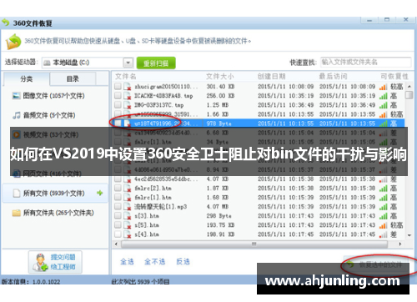Viewport: 417px width, 302px height.
Task: Click recoverability bars icon for s[5].htm row
Action: (x=383, y=225)
